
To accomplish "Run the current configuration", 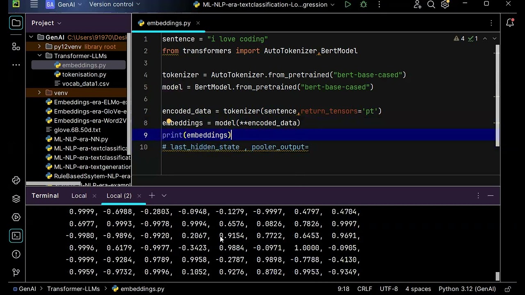I will [348, 5].
